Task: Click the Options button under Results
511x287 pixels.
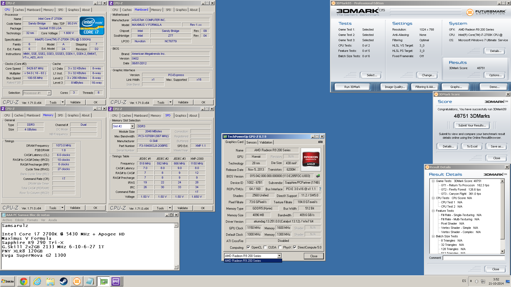Action: [495, 75]
